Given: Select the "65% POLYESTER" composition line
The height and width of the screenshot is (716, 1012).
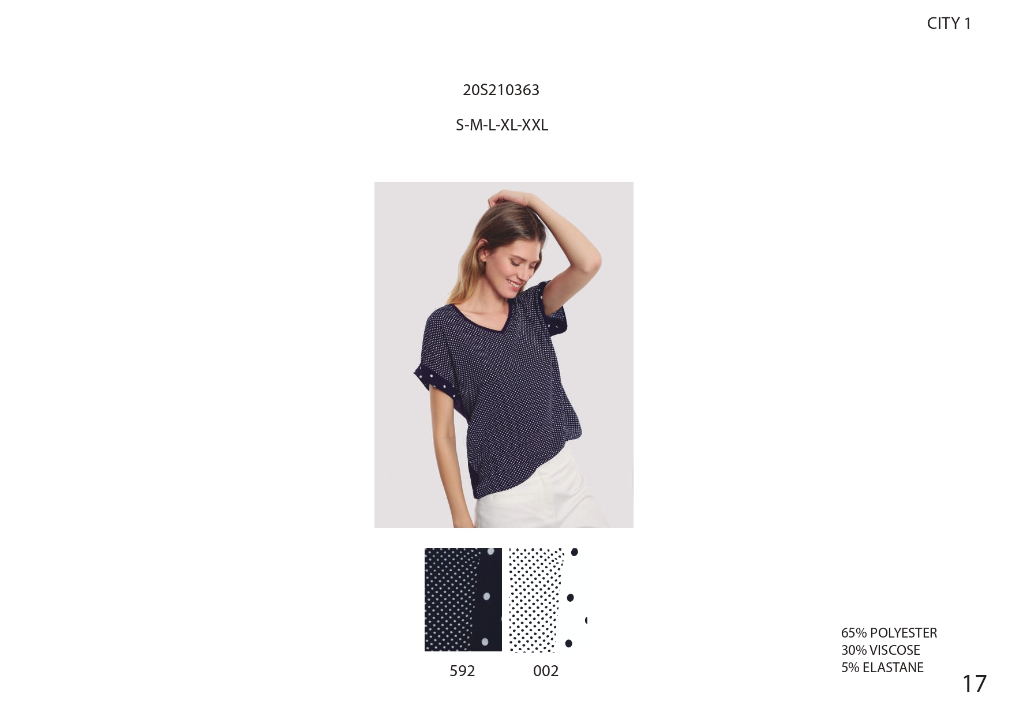Looking at the screenshot, I should click(x=889, y=633).
